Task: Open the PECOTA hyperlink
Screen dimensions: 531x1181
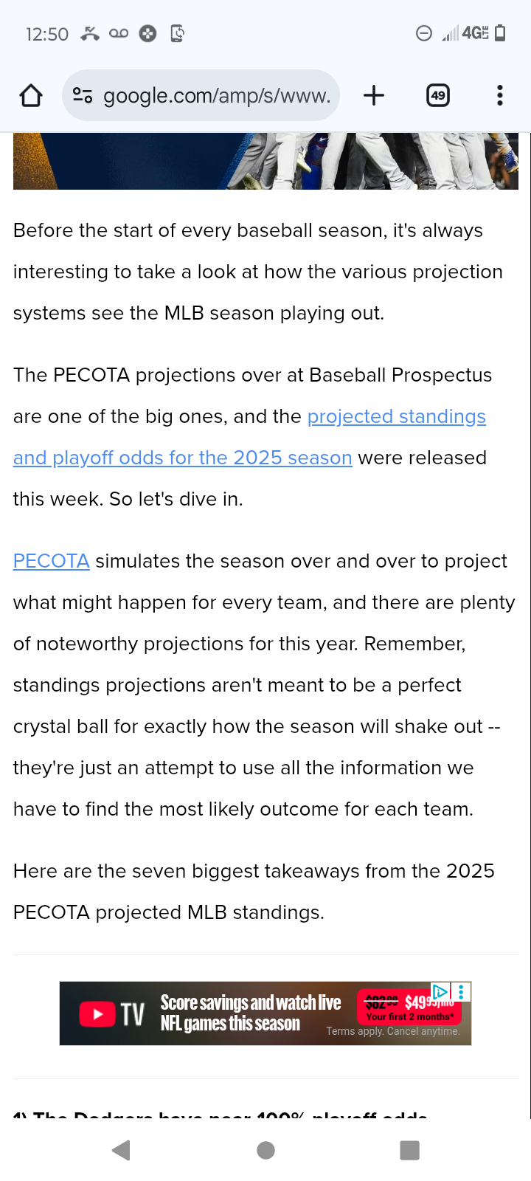Action: point(52,561)
